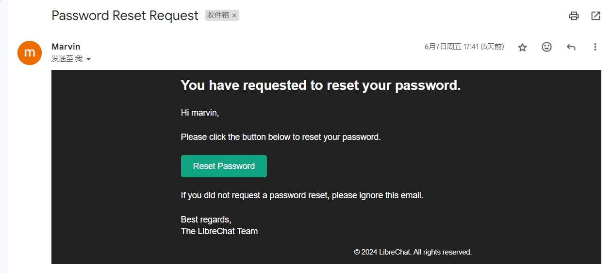612x273 pixels.
Task: Click the sender name Marvin
Action: [x=66, y=47]
